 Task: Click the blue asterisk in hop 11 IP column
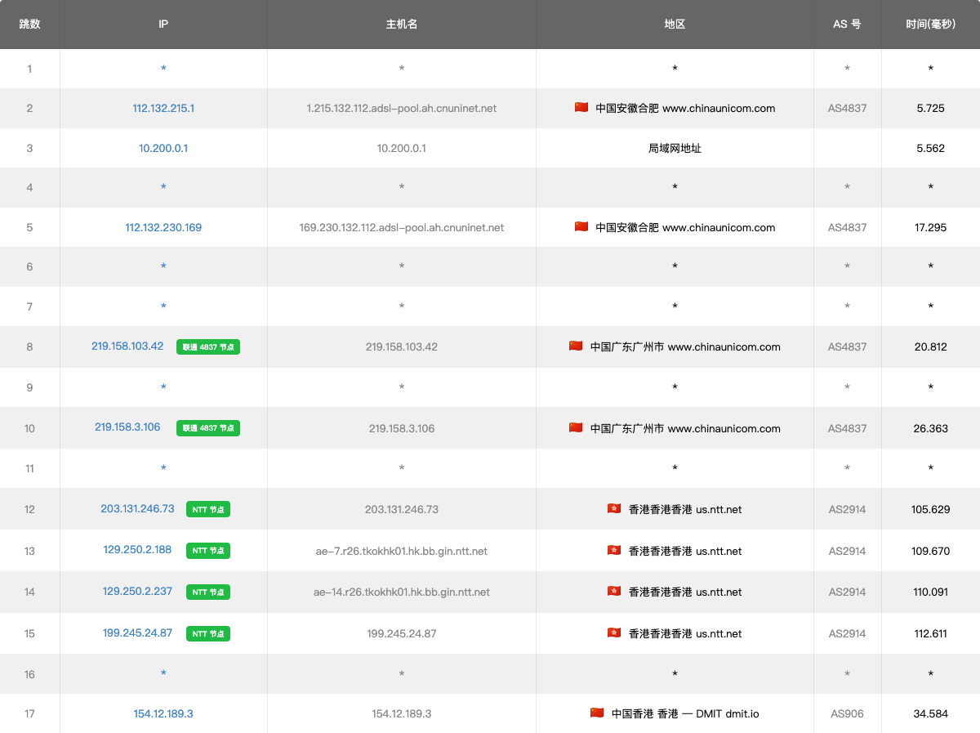[x=163, y=469]
